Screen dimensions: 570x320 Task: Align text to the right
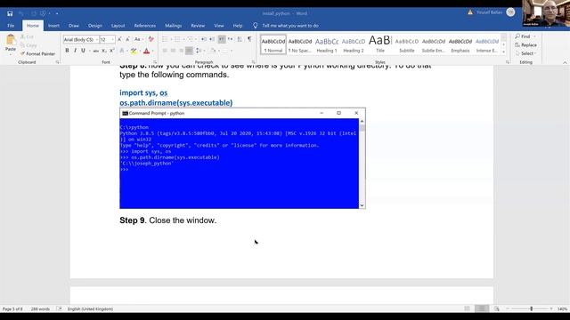coord(181,51)
